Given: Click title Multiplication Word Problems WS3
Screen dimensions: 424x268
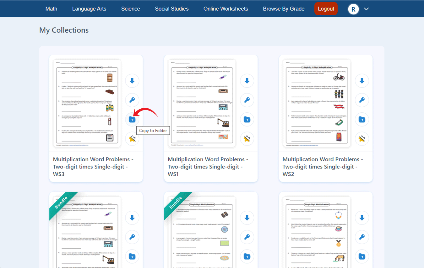Looking at the screenshot, I should pos(93,167).
